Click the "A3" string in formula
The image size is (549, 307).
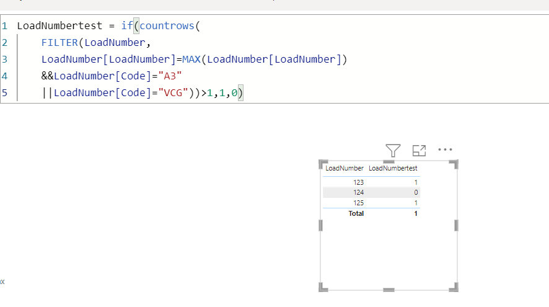170,76
